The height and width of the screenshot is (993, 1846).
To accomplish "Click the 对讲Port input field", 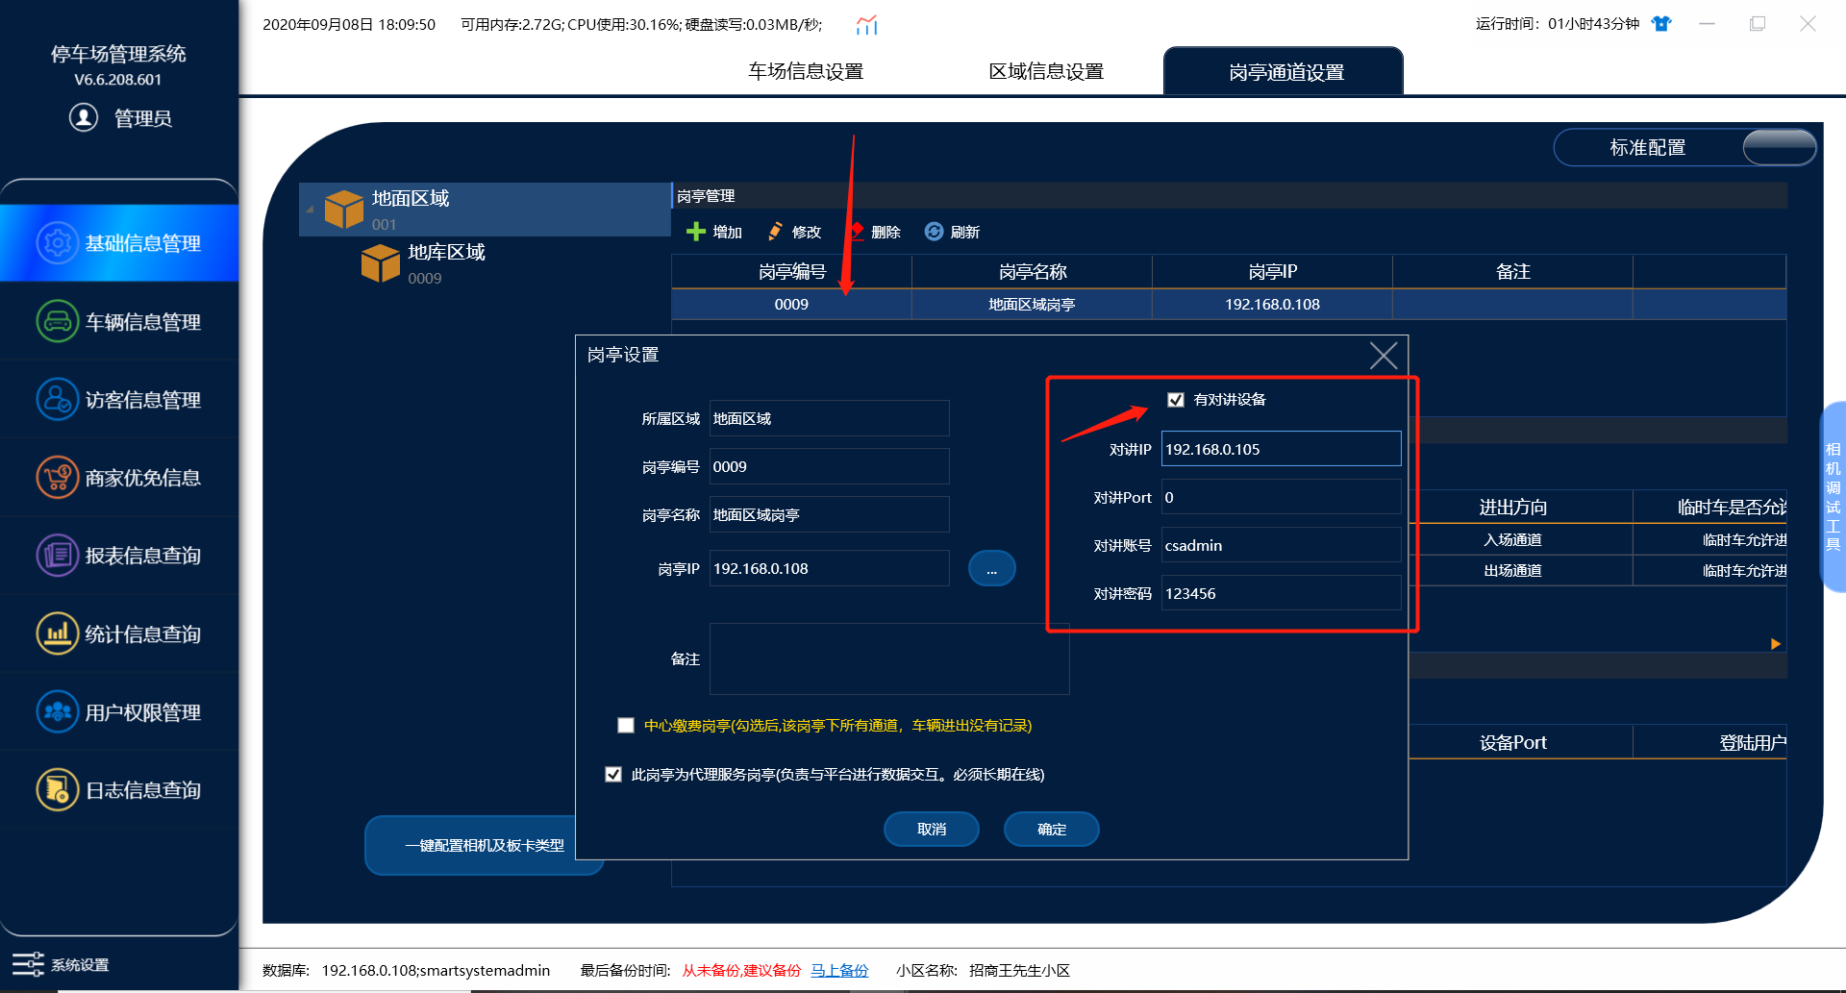I will pyautogui.click(x=1281, y=497).
